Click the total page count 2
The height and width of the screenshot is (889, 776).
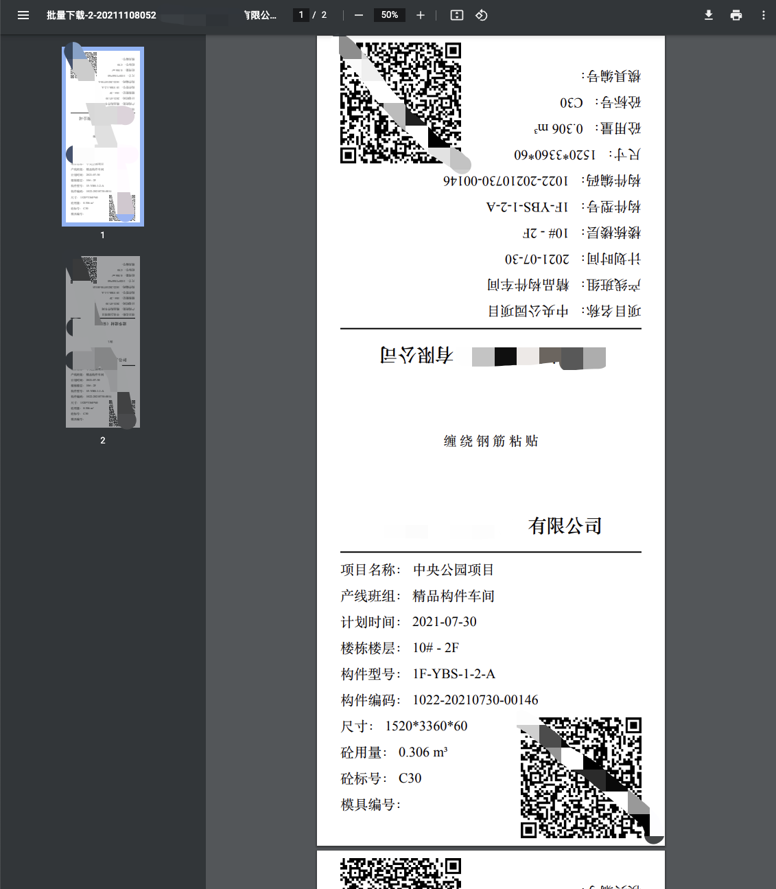click(x=324, y=15)
